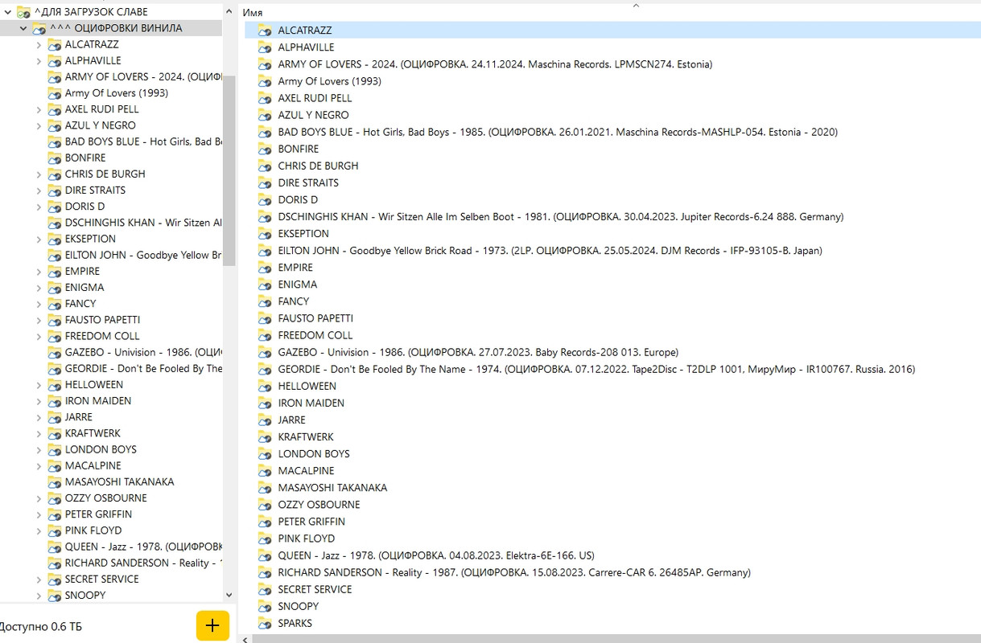981x643 pixels.
Task: Select FREEDOM COLL in the folder tree
Action: tap(102, 336)
